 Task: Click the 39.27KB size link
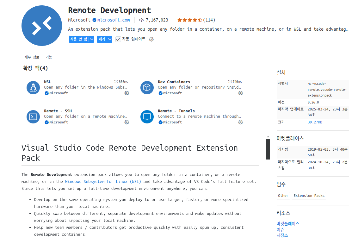[315, 122]
